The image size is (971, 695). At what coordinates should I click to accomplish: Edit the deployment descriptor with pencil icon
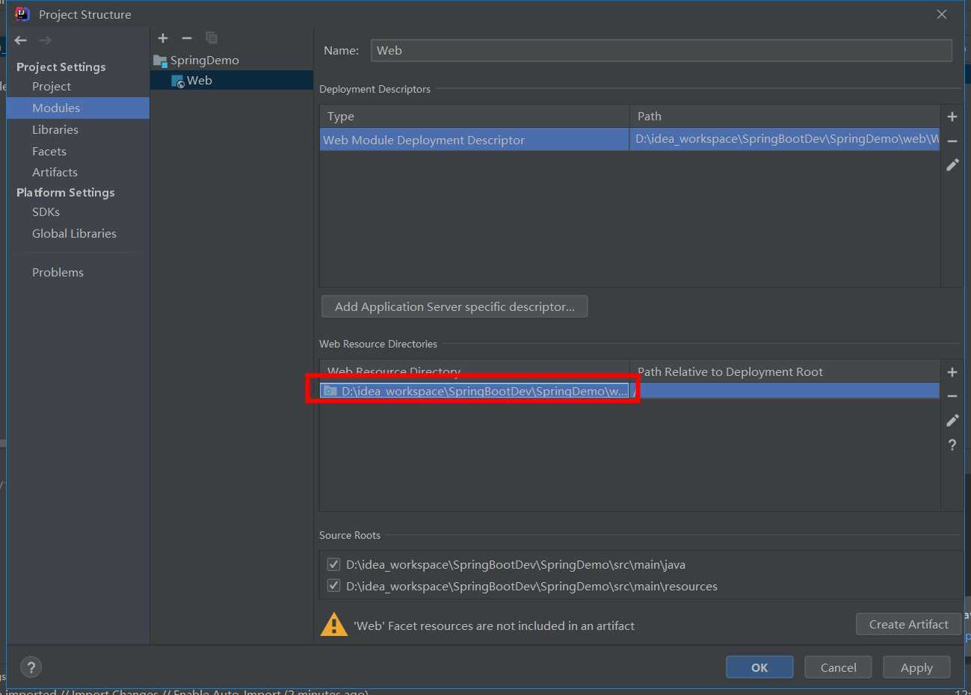click(x=952, y=164)
